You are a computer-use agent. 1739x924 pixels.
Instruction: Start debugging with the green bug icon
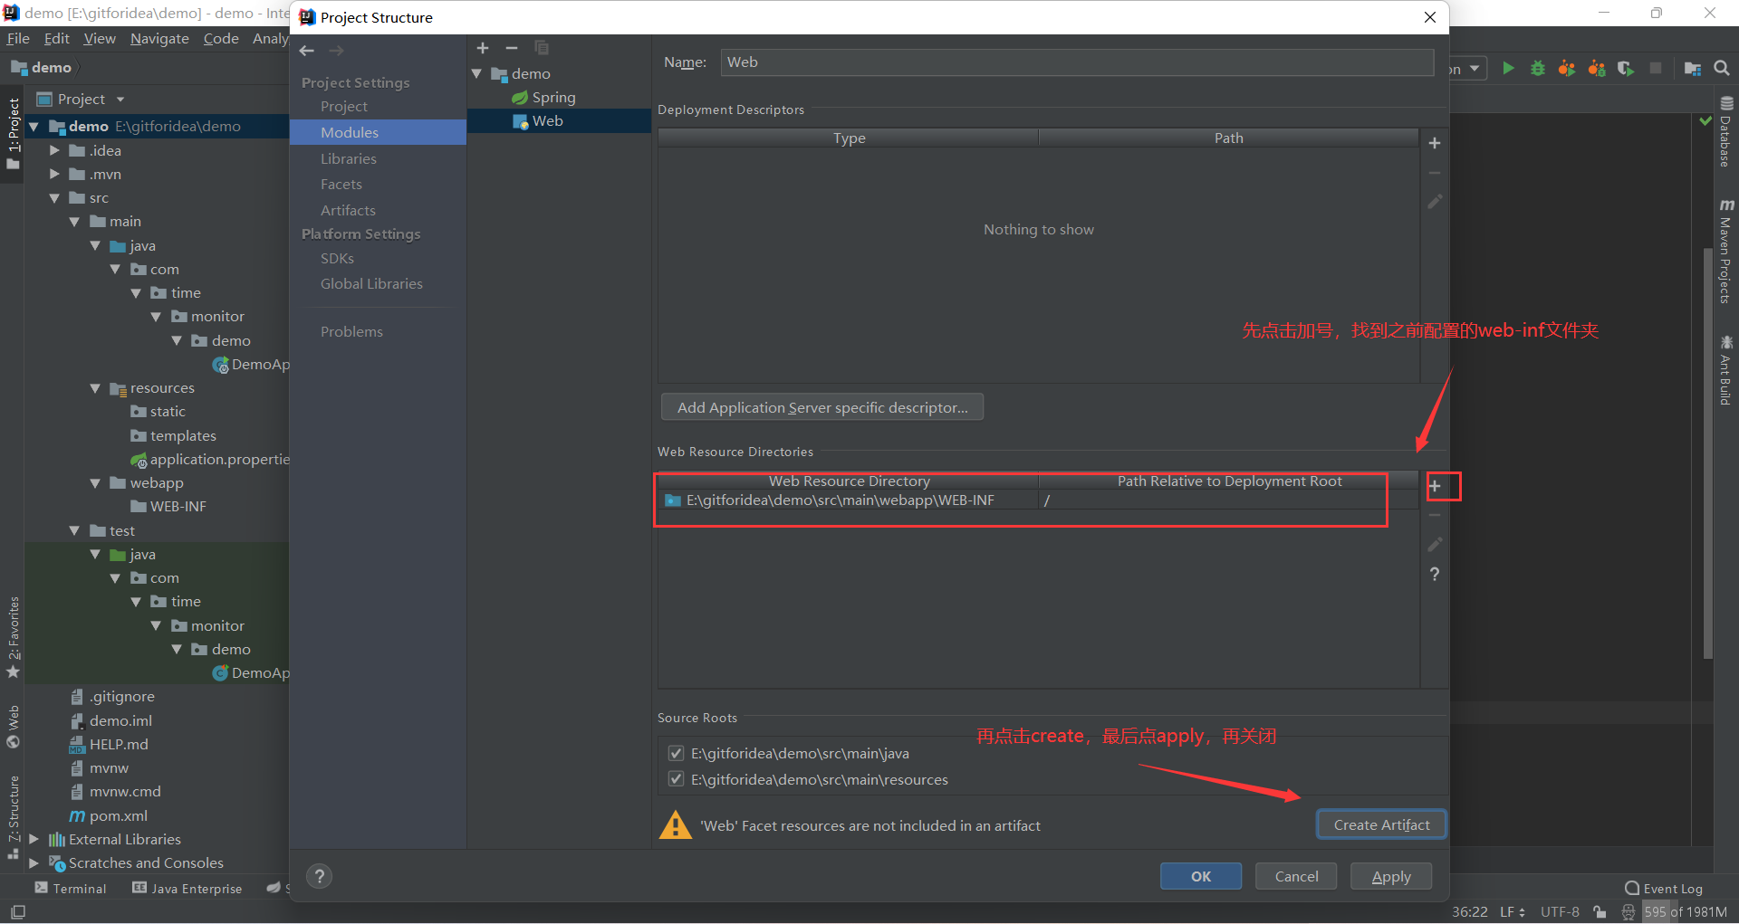(1538, 68)
